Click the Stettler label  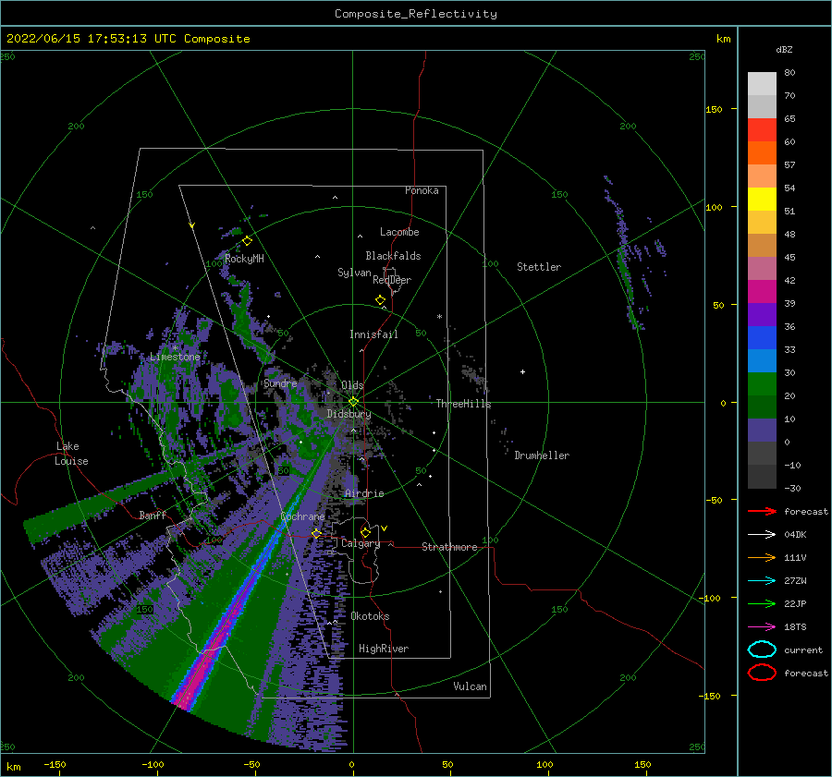point(539,267)
